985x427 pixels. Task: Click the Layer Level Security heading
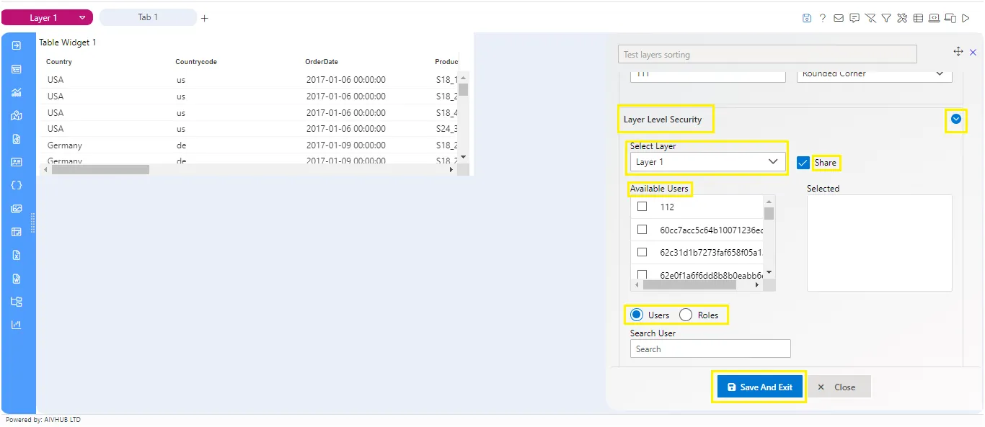click(x=663, y=120)
